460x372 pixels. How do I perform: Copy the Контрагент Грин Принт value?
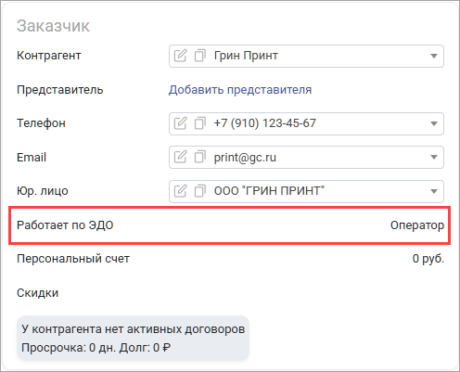(x=200, y=56)
